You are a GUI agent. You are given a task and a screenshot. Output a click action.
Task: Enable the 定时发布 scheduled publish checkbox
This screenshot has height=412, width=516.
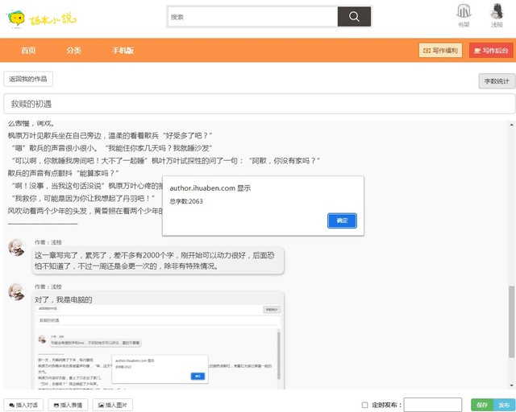pos(365,405)
